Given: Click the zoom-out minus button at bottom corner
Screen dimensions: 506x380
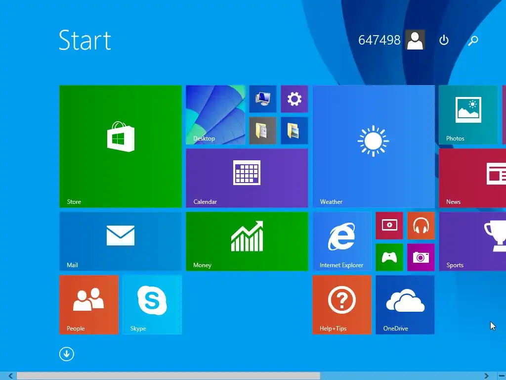Looking at the screenshot, I should [501, 376].
